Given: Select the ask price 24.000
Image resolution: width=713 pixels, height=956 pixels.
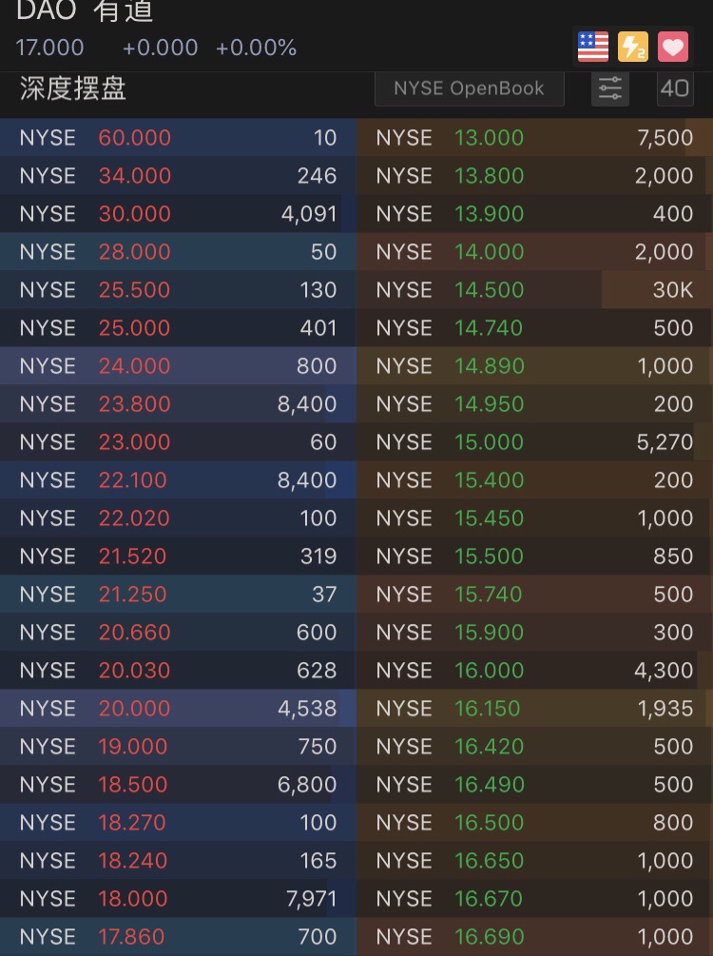Looking at the screenshot, I should pos(135,366).
